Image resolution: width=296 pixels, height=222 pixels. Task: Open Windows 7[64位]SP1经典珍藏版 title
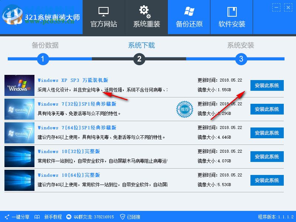pos(77,128)
